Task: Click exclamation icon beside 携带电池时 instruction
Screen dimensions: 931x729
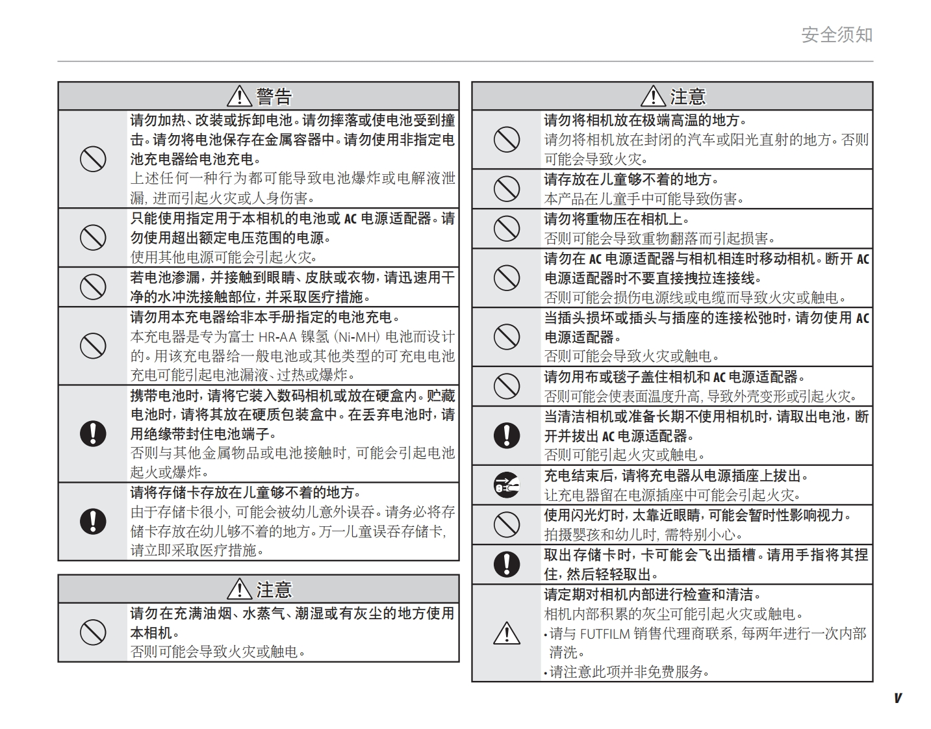Action: pos(93,433)
